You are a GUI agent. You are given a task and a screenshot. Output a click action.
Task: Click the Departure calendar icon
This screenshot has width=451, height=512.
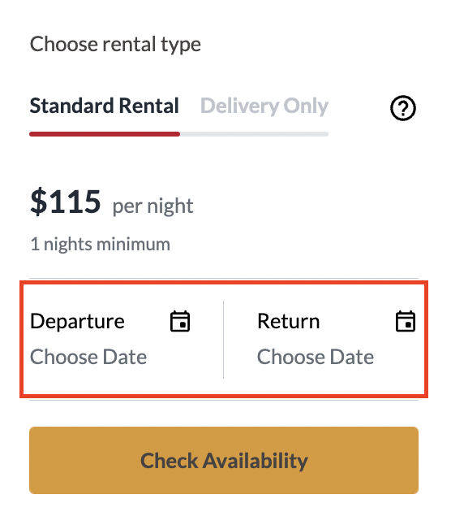coord(180,321)
